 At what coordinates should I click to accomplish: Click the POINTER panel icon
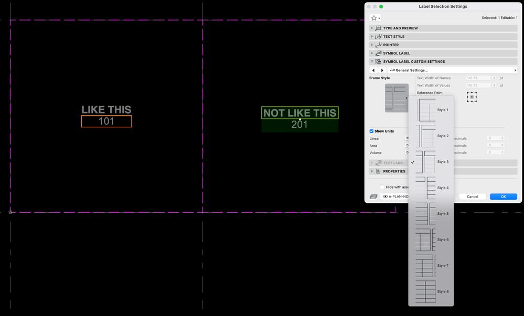[x=379, y=45]
